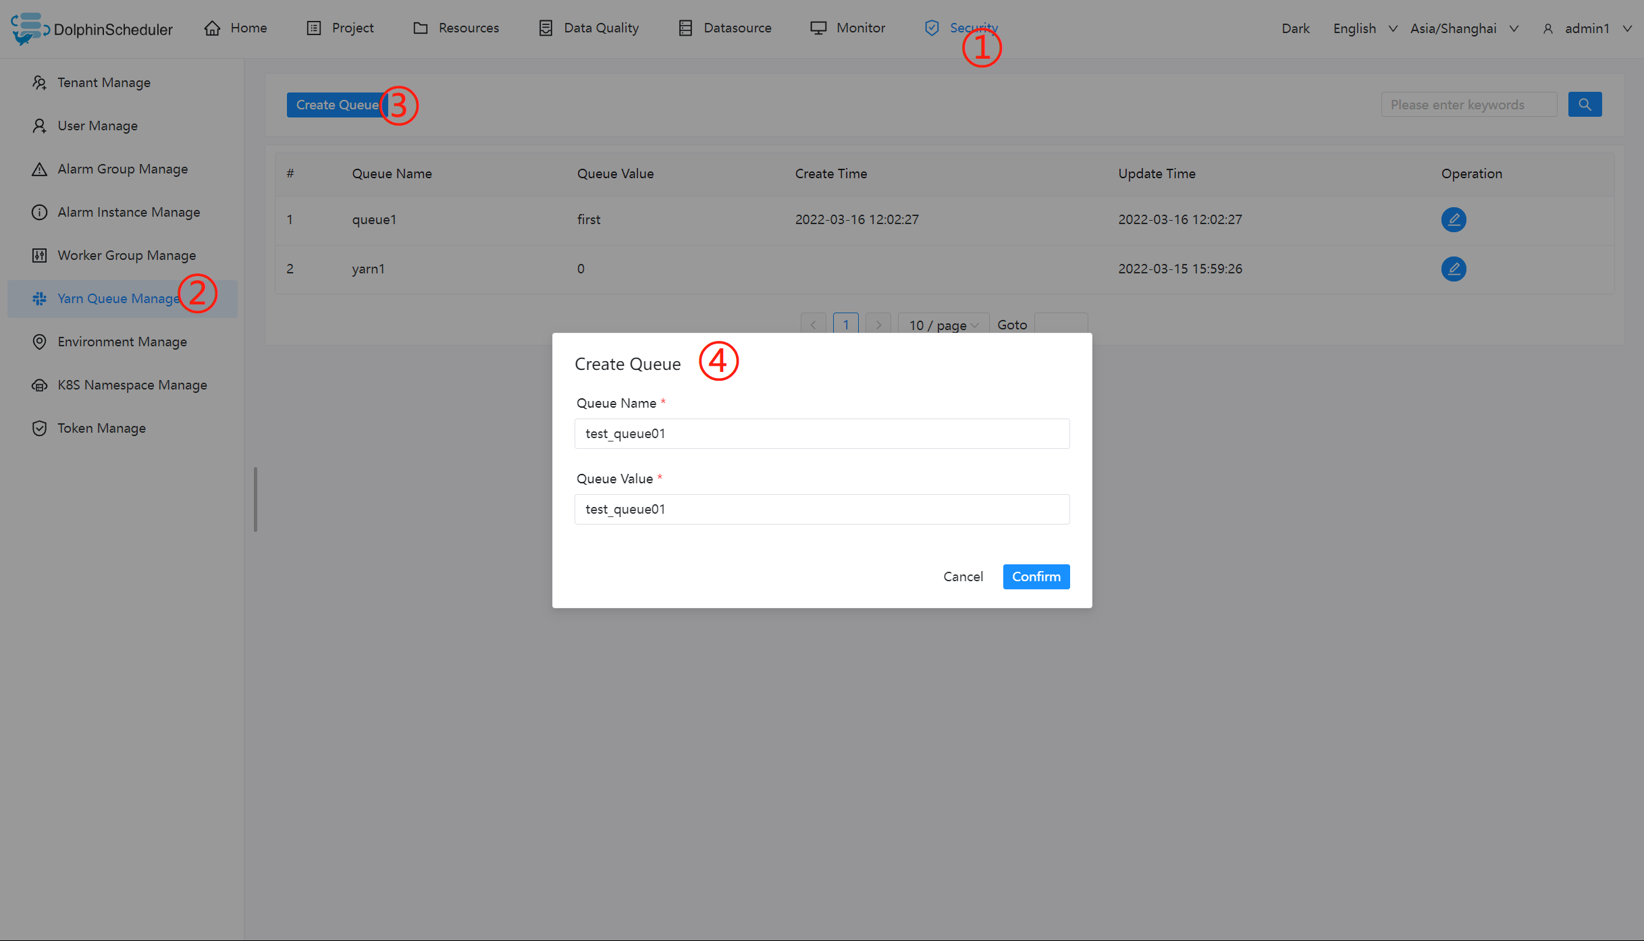The width and height of the screenshot is (1644, 941).
Task: Select Worker Group Manage in sidebar
Action: click(x=126, y=255)
